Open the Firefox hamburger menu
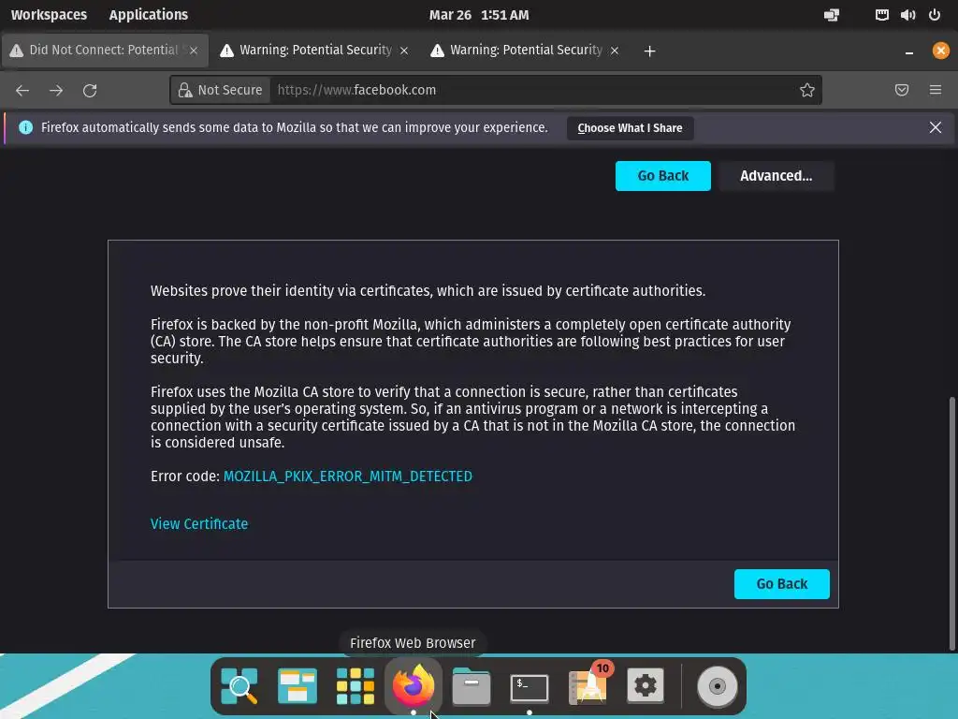Viewport: 958px width, 719px height. point(936,91)
